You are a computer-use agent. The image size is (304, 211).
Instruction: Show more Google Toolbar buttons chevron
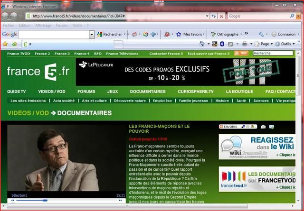[246, 34]
